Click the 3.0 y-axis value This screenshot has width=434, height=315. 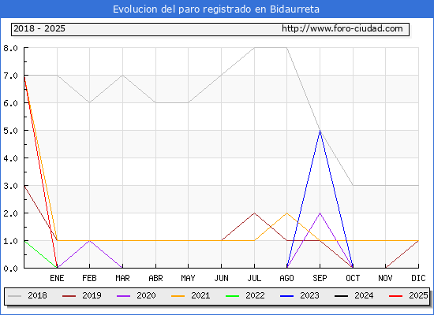10,186
